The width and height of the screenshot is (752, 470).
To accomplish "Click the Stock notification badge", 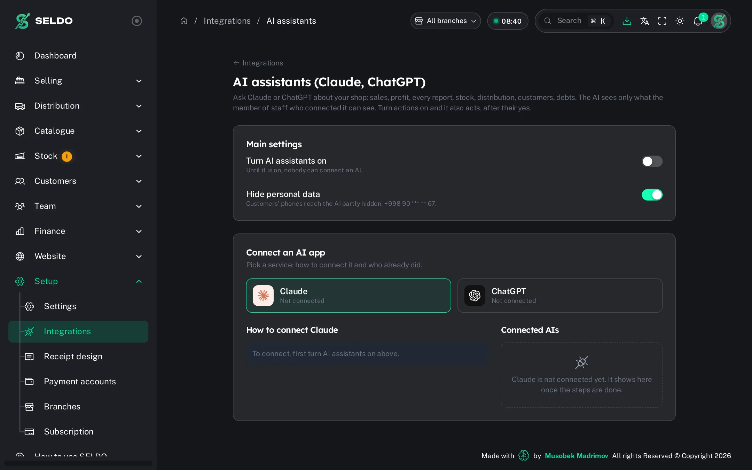I will [x=66, y=156].
